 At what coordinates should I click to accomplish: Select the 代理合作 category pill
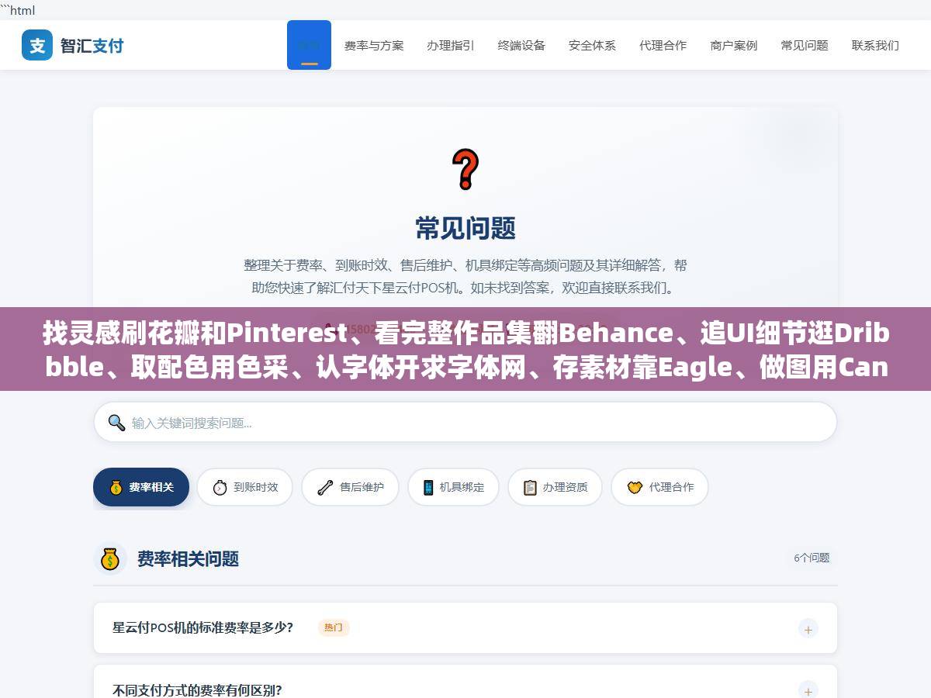pos(659,487)
